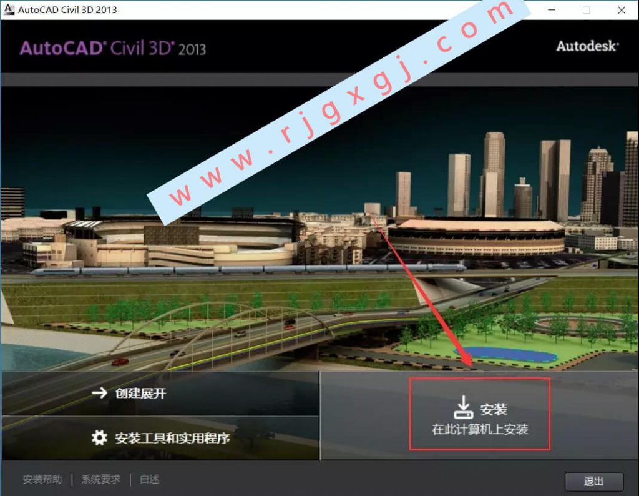639x496 pixels.
Task: Click the AutoCAD Civil 3D 2013 logo
Action: (113, 48)
